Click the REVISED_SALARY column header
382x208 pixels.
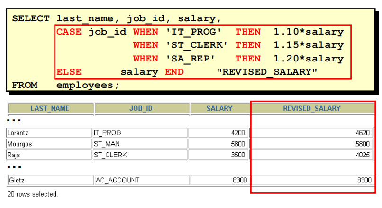point(313,108)
